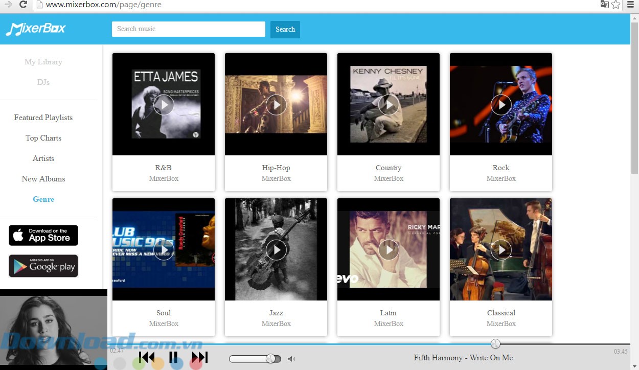Play the Hip-Hop genre playlist
Screen dimensions: 639x370
[x=276, y=105]
